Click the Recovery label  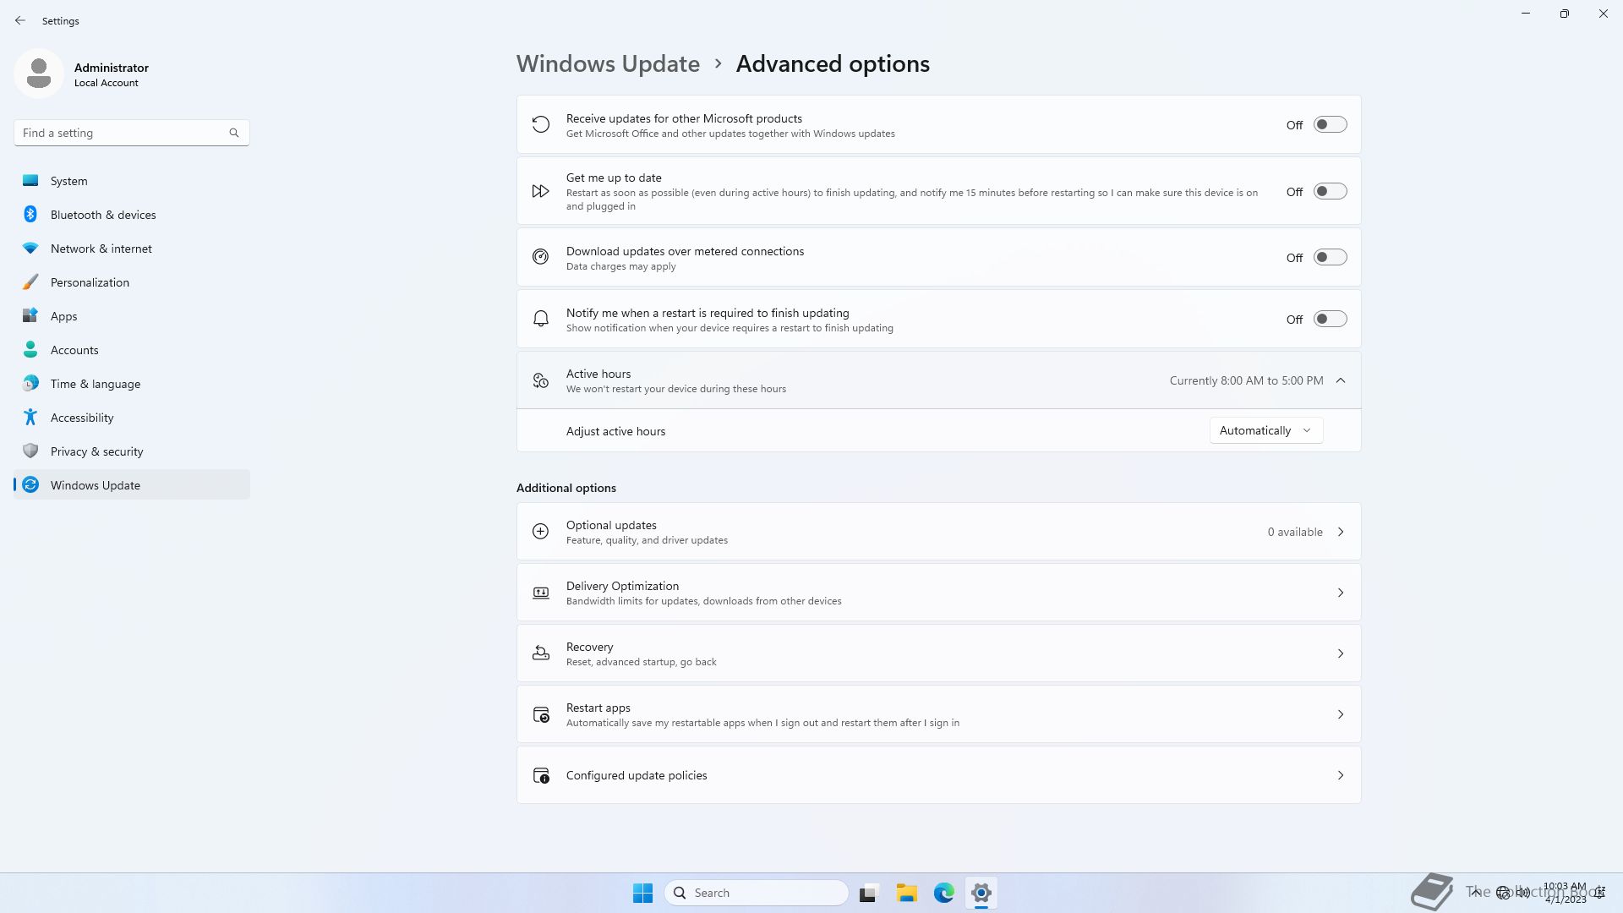(589, 647)
